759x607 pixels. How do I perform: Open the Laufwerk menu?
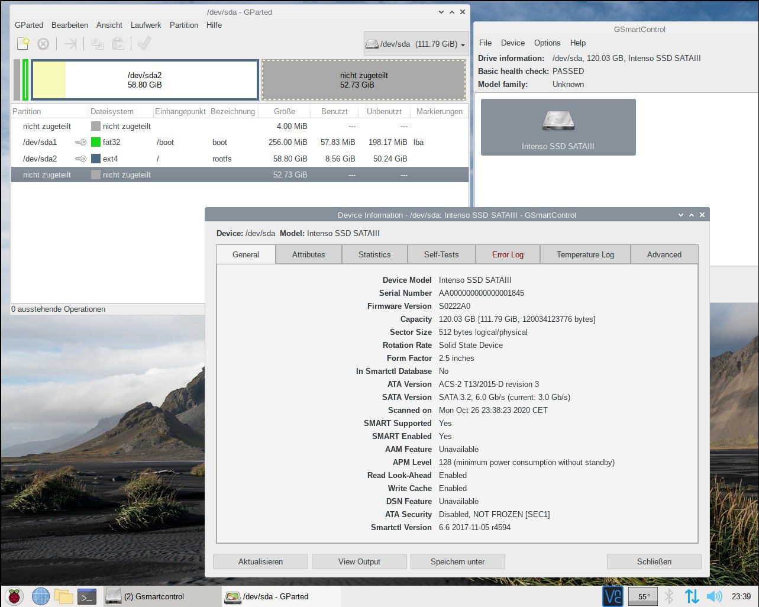pos(146,25)
